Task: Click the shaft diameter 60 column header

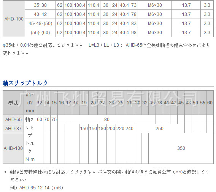Action: point(210,103)
